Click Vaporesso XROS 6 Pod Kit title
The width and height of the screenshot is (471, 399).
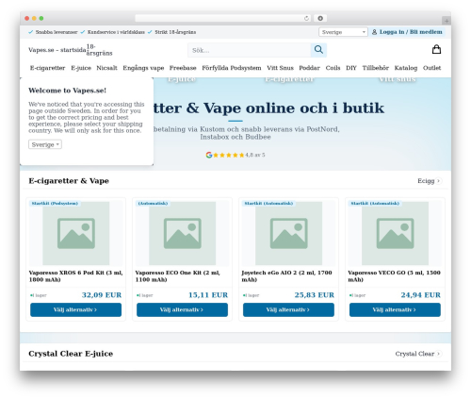pyautogui.click(x=75, y=276)
